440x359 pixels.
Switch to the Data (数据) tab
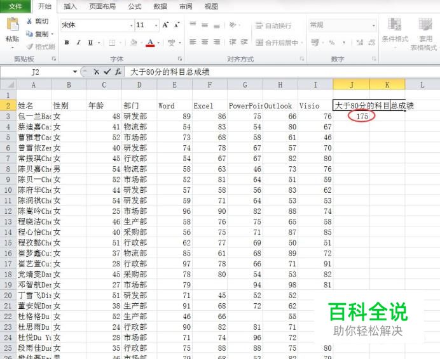coord(160,6)
